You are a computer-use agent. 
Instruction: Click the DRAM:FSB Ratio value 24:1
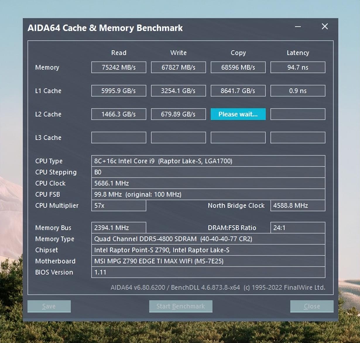tap(298, 228)
